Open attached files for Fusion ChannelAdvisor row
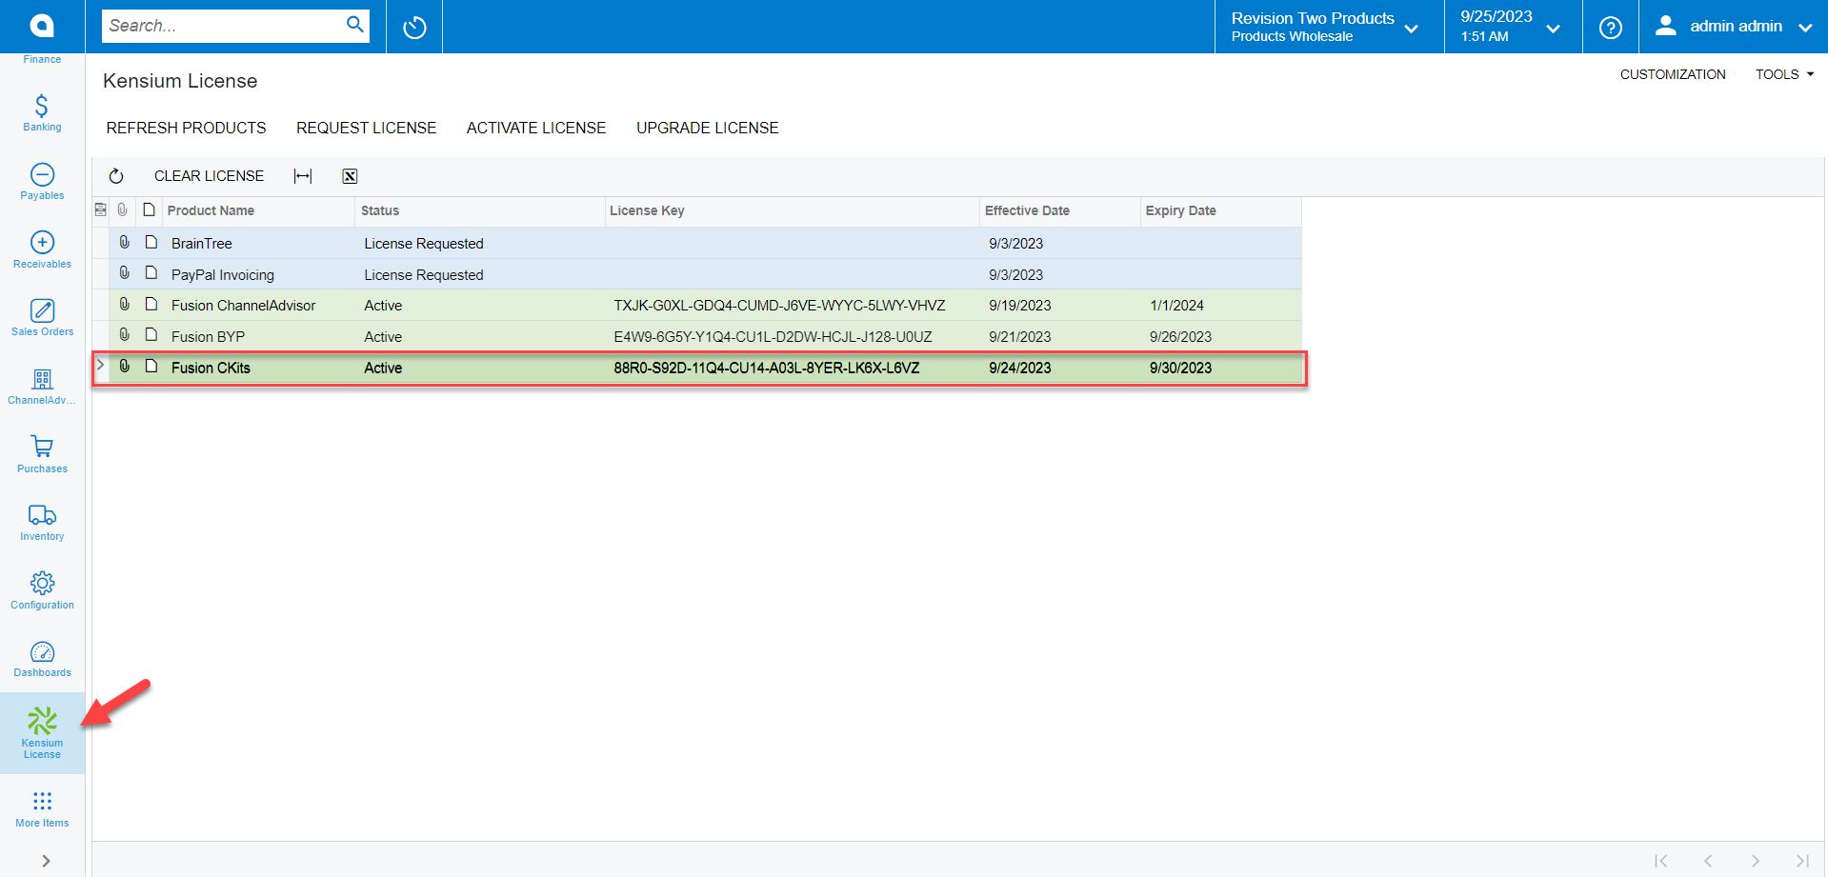 (124, 305)
